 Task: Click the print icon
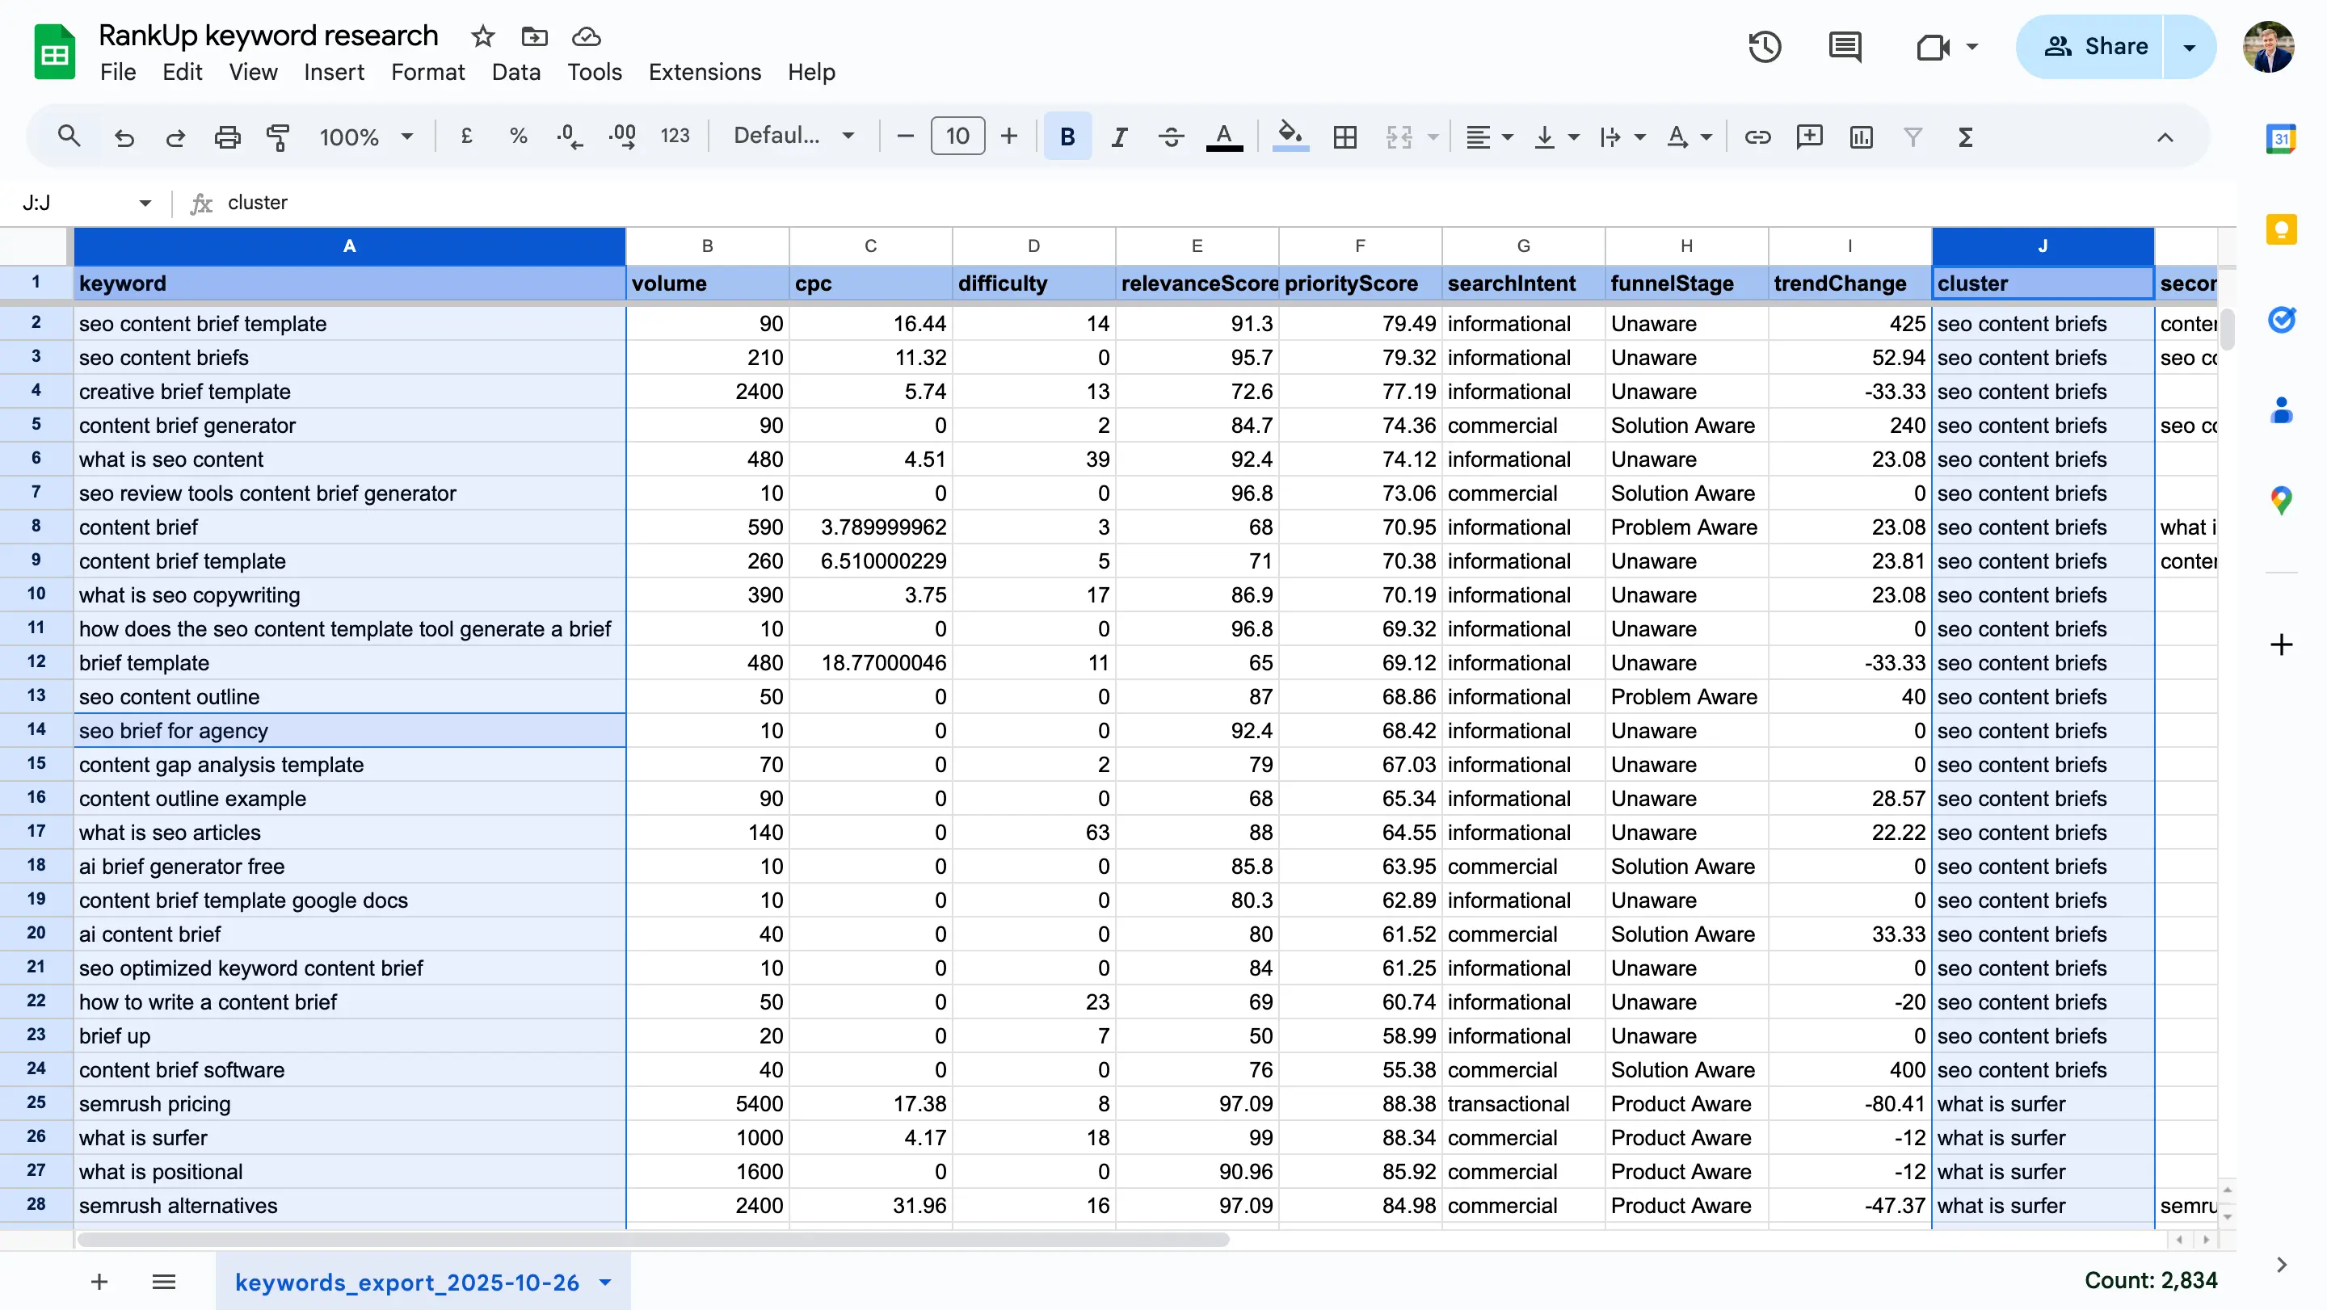[227, 137]
